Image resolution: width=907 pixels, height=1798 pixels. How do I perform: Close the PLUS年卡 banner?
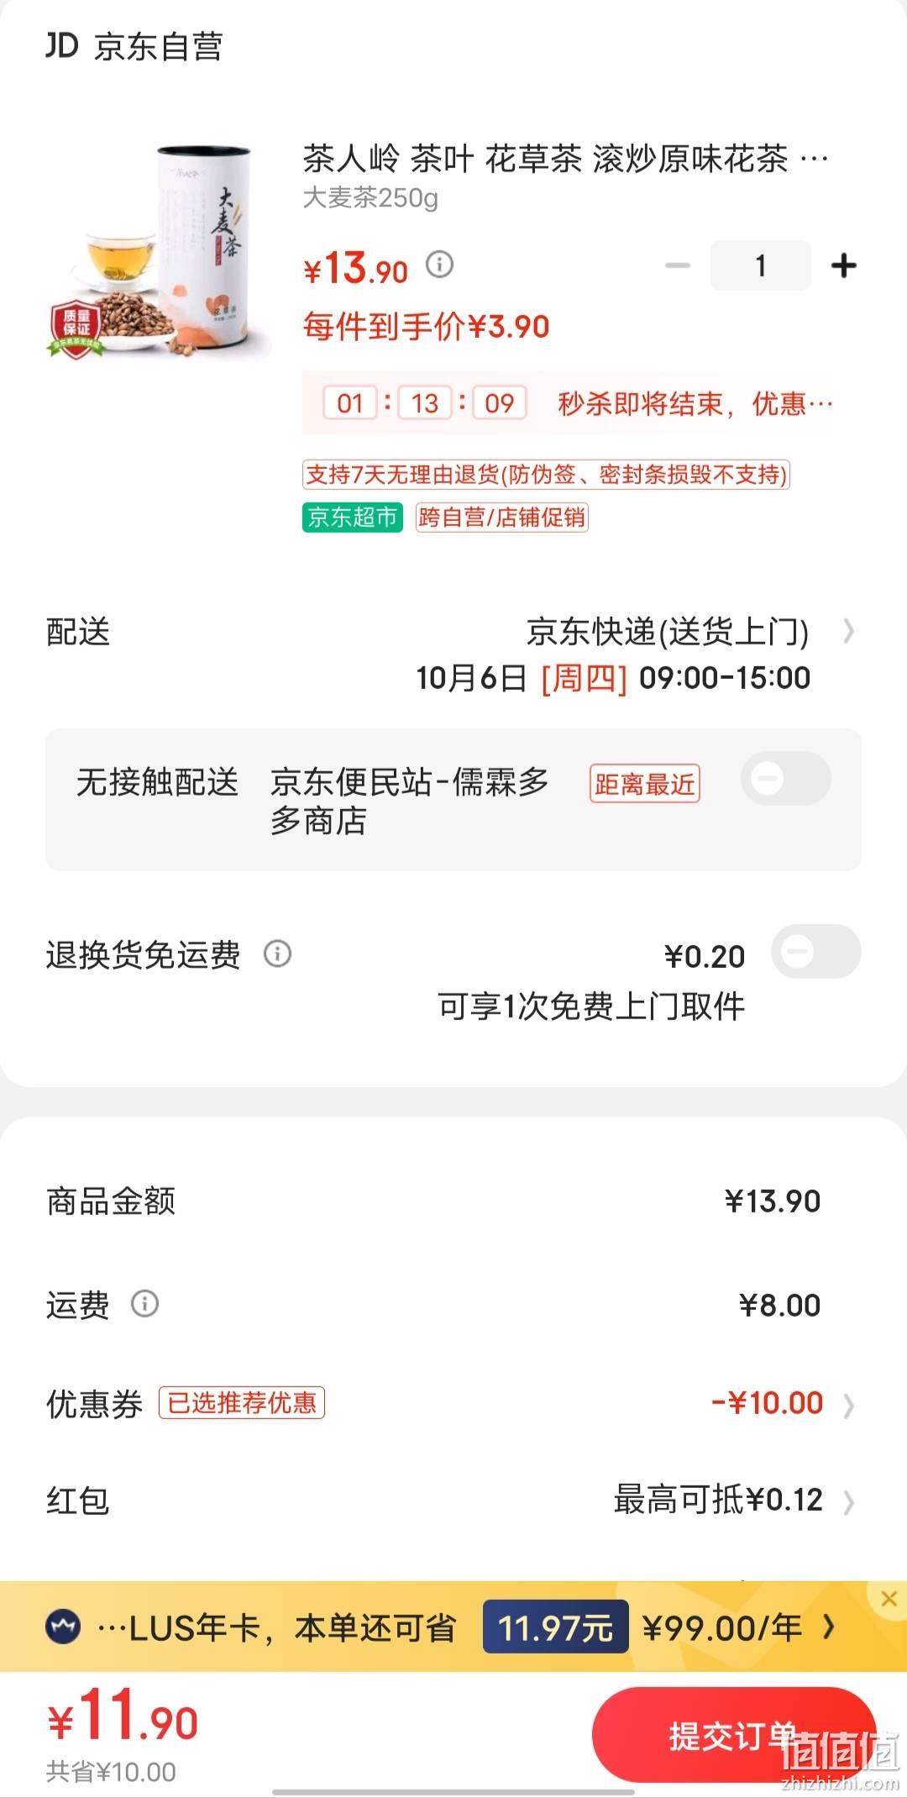click(x=889, y=1599)
